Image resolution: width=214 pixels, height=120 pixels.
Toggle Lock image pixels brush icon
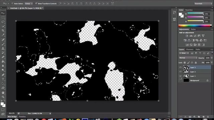(188, 63)
